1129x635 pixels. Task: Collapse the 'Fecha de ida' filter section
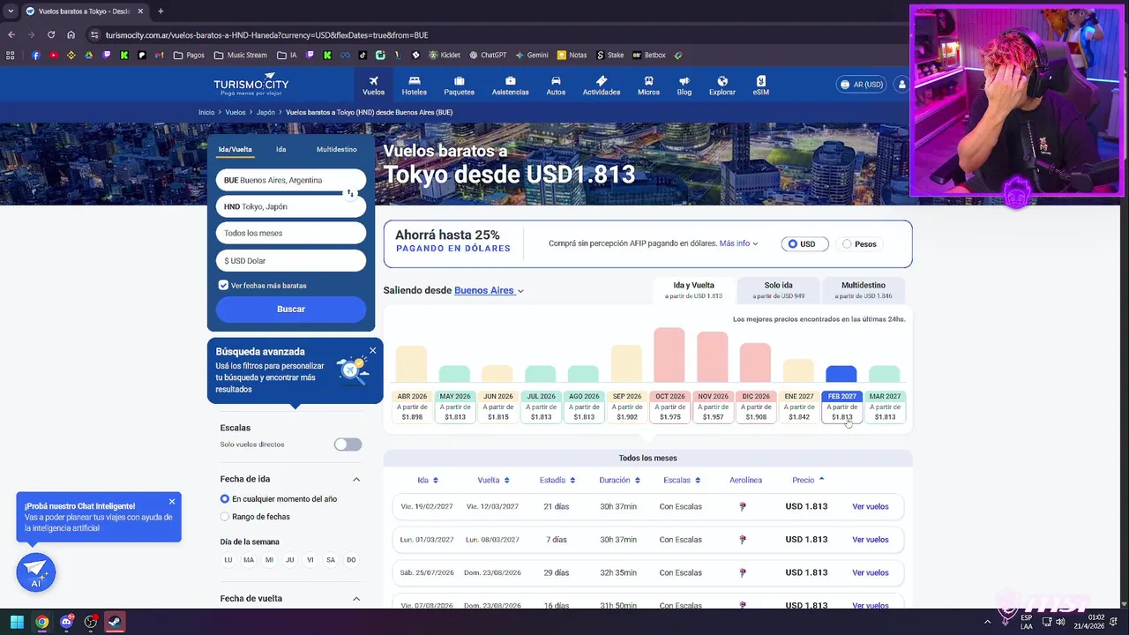pyautogui.click(x=356, y=479)
